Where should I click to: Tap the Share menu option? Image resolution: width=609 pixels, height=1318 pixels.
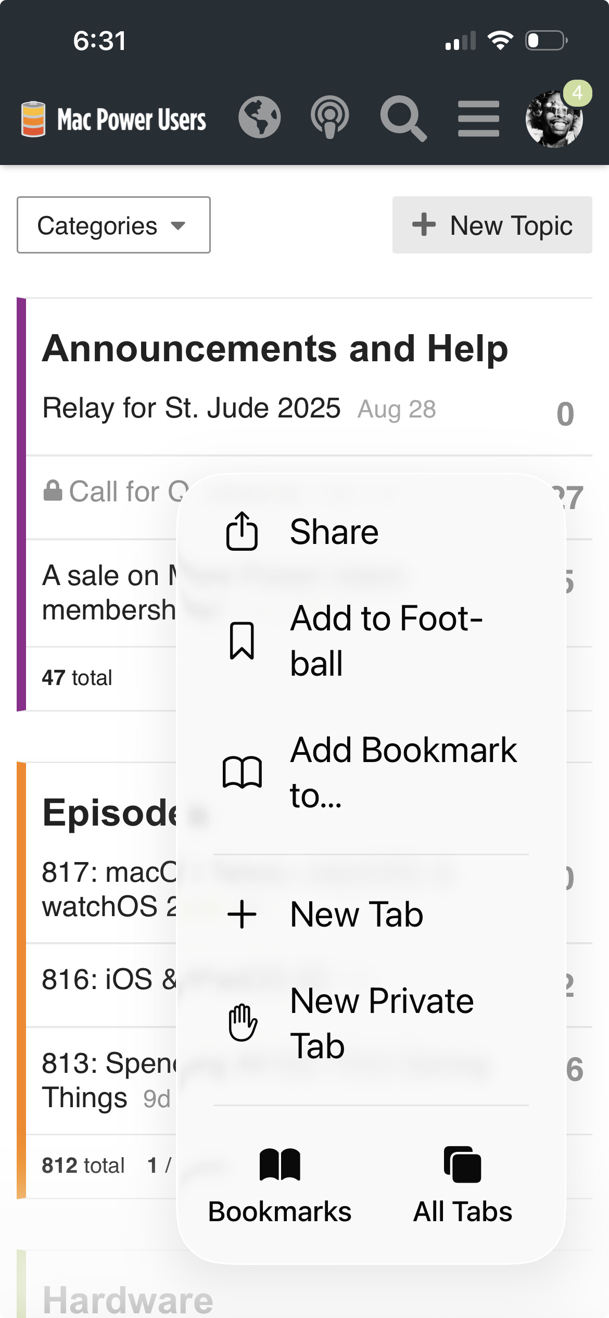(x=333, y=532)
